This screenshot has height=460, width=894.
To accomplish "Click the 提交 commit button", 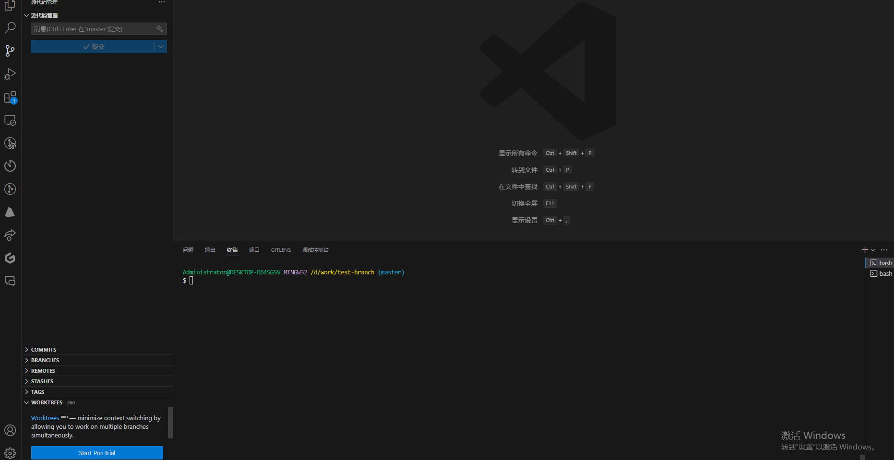I will coord(94,47).
